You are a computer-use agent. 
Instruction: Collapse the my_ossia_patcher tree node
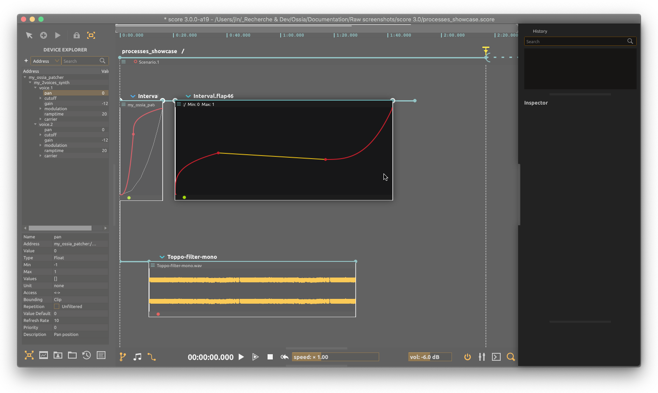click(25, 77)
